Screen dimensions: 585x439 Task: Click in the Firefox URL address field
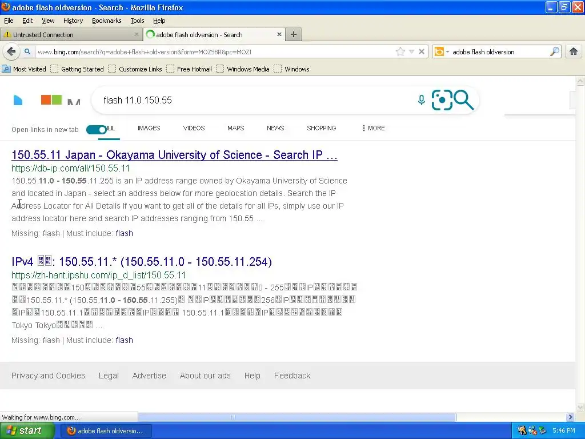[215, 51]
